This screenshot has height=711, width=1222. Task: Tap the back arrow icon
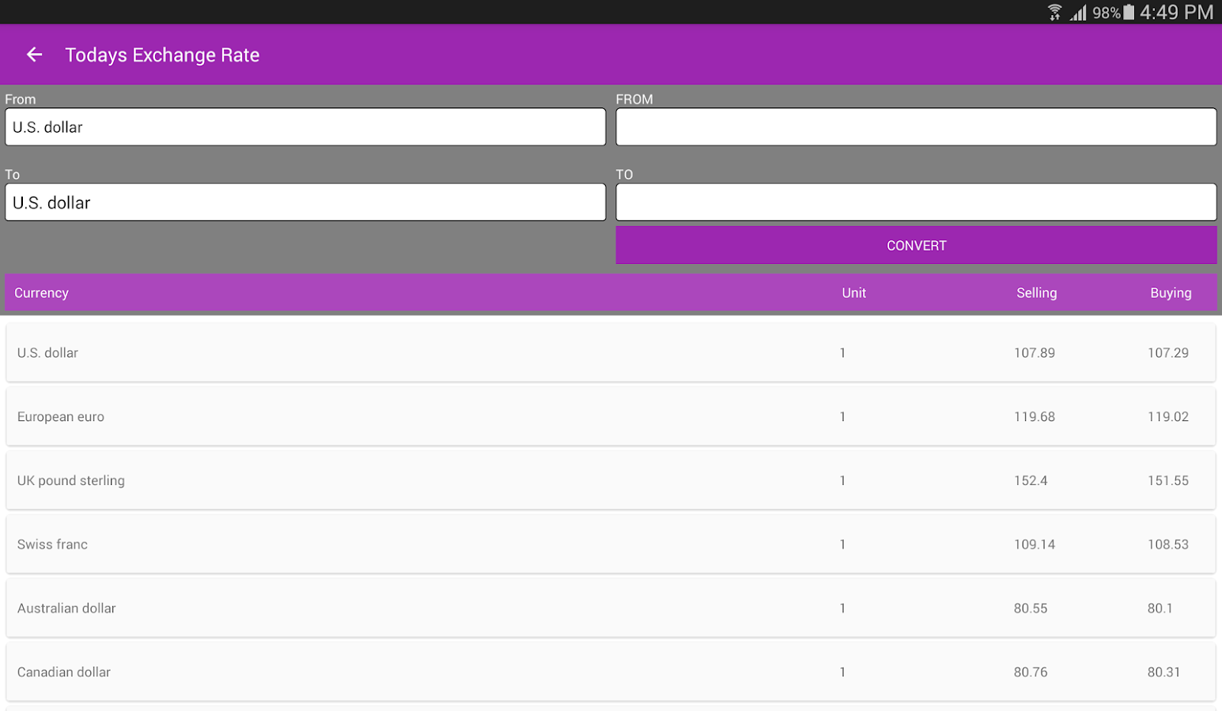coord(34,55)
